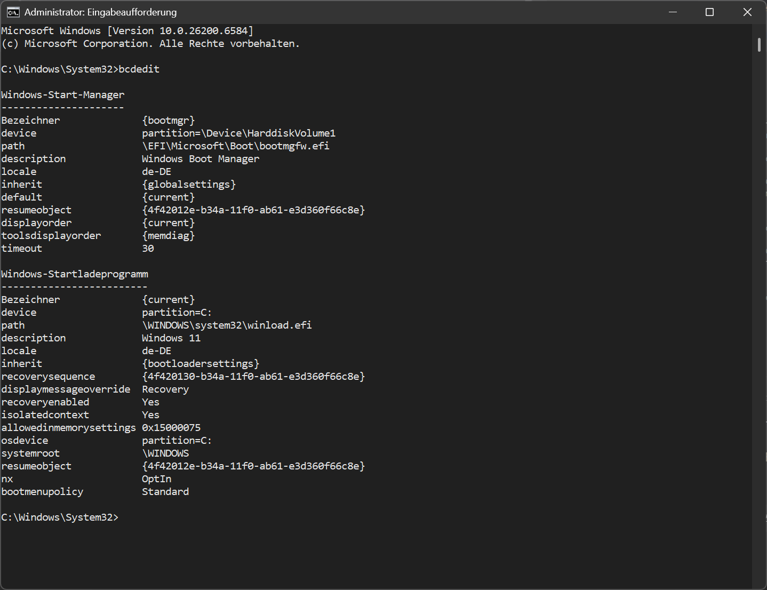Click the nx value 'OptIn'
Screen dimensions: 767x590
coord(157,479)
